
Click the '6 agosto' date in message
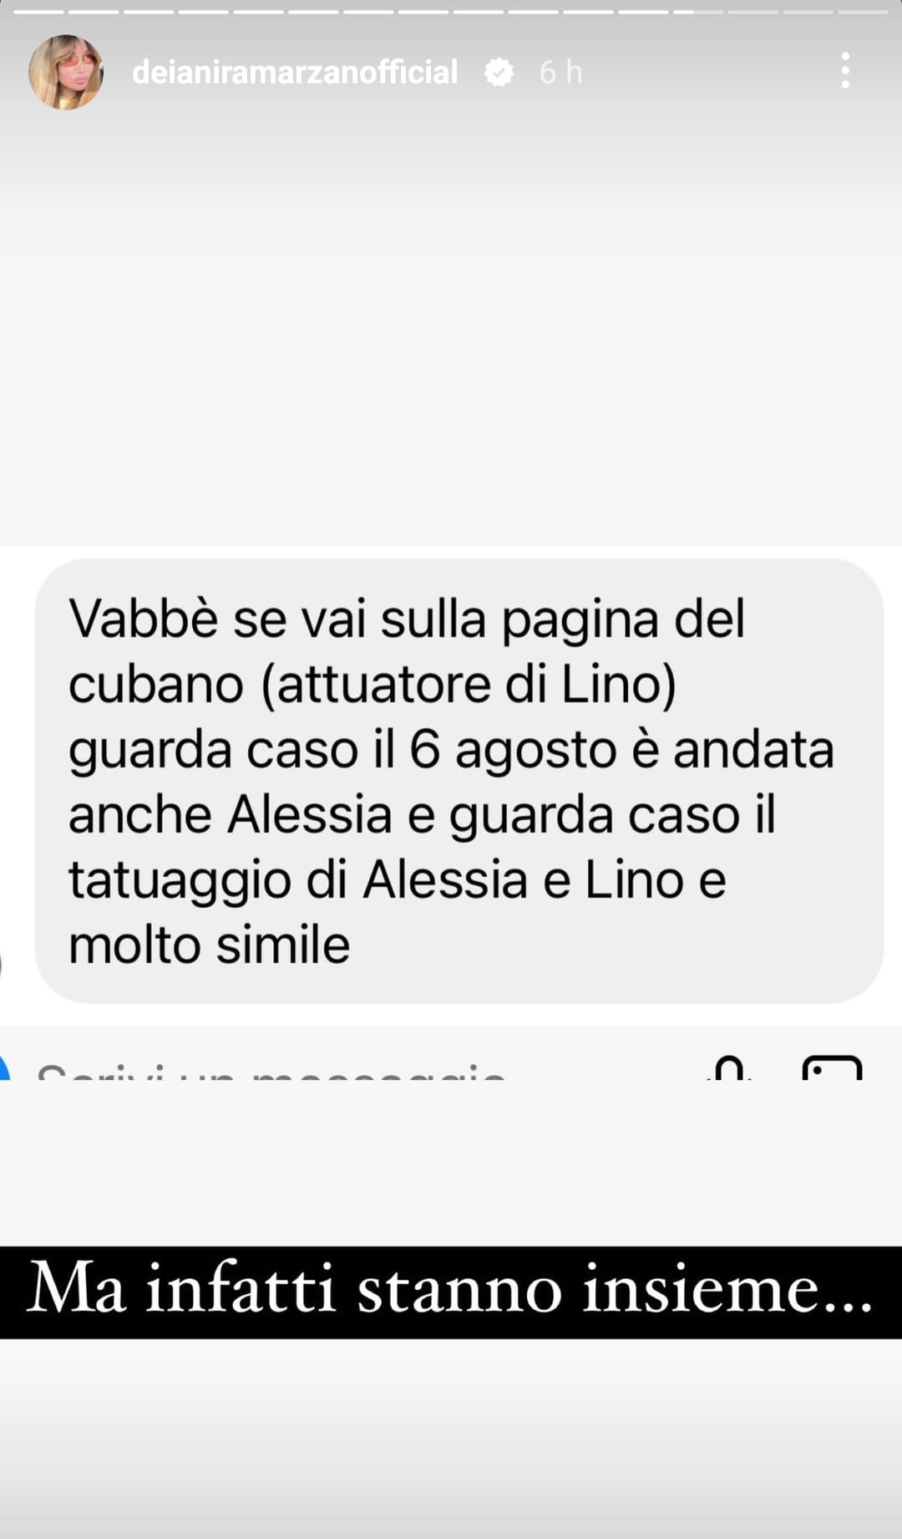coord(511,751)
